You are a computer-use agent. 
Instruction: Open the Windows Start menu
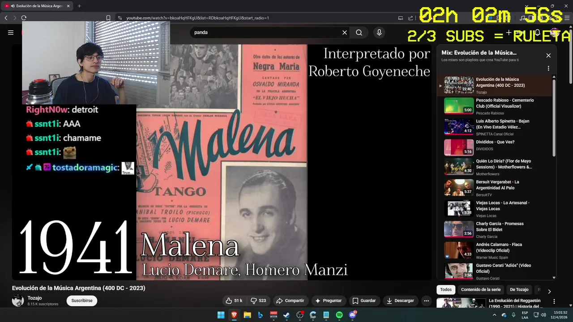[x=221, y=315]
